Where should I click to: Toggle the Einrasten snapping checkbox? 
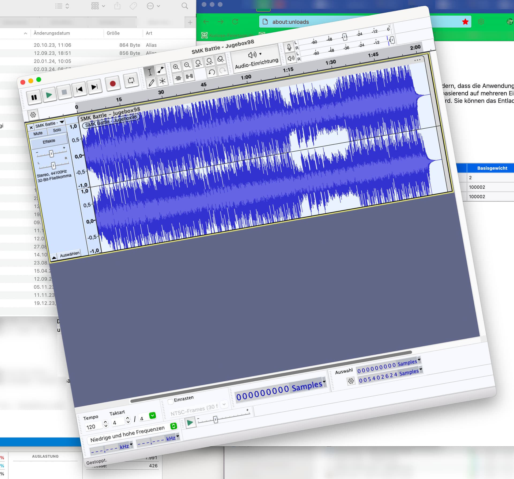click(x=170, y=401)
